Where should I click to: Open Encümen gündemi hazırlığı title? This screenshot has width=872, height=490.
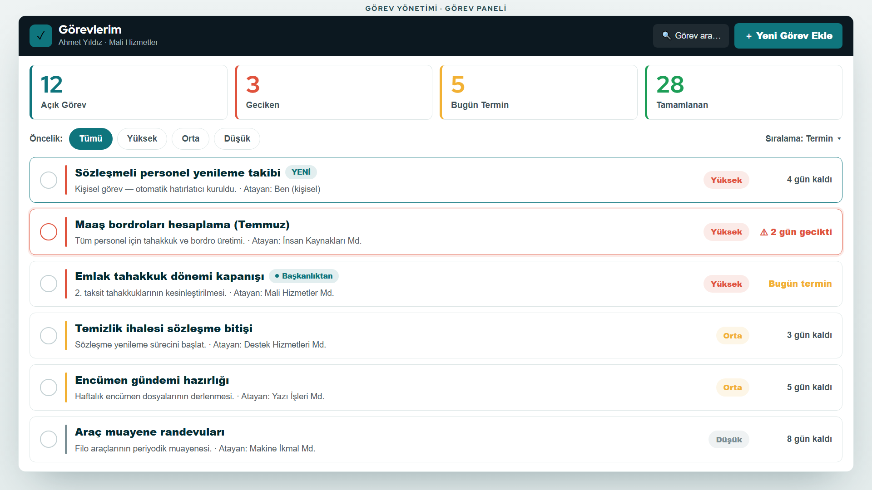coord(152,380)
